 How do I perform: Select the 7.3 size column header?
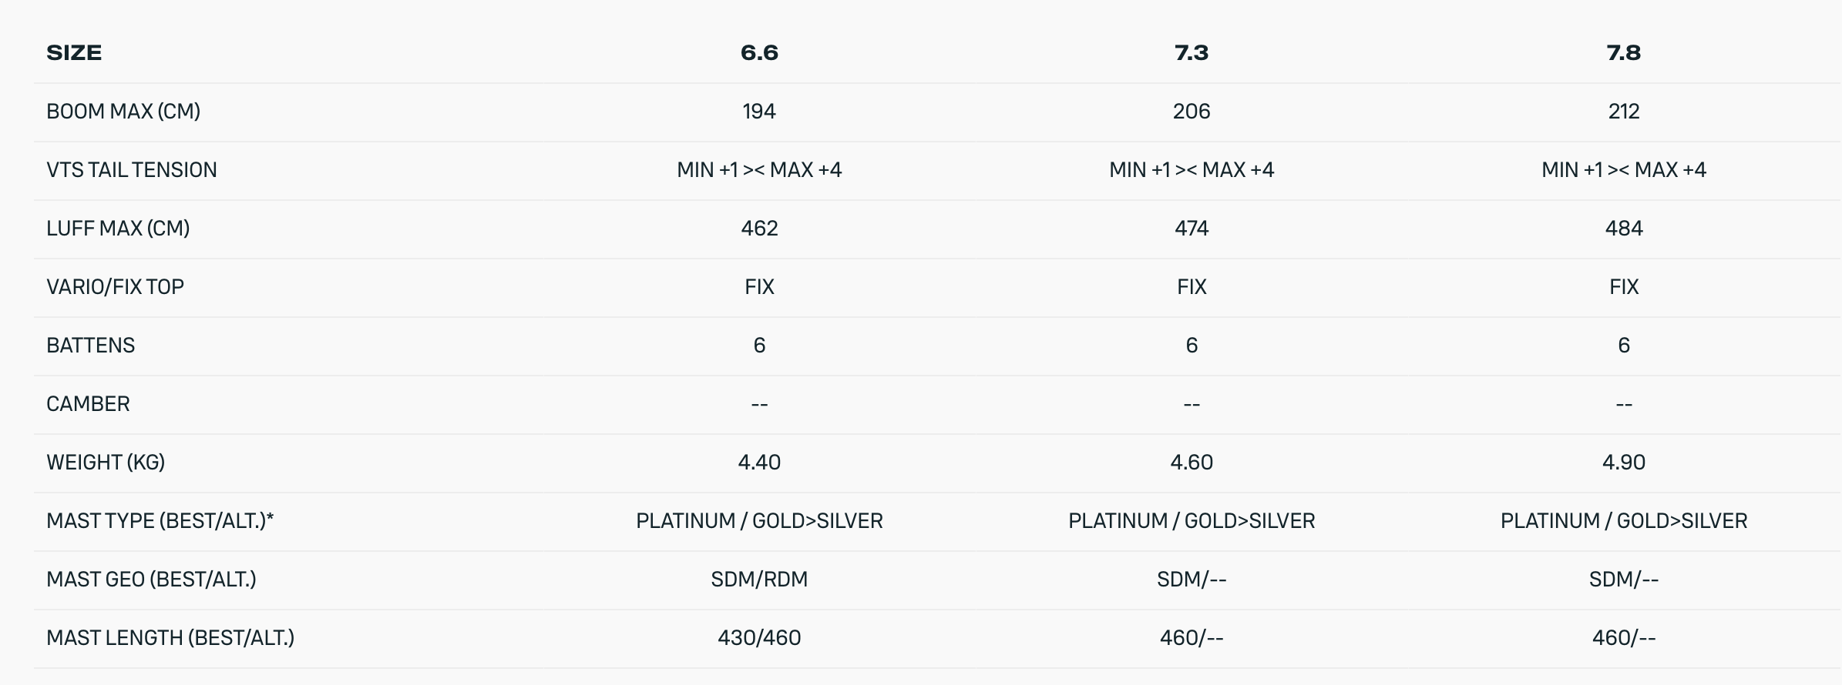[x=1192, y=53]
